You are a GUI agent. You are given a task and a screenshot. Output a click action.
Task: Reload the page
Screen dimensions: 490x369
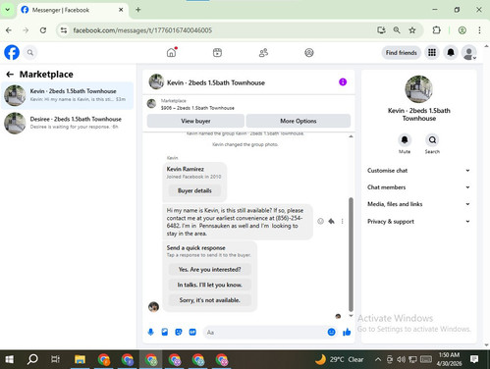click(x=43, y=30)
